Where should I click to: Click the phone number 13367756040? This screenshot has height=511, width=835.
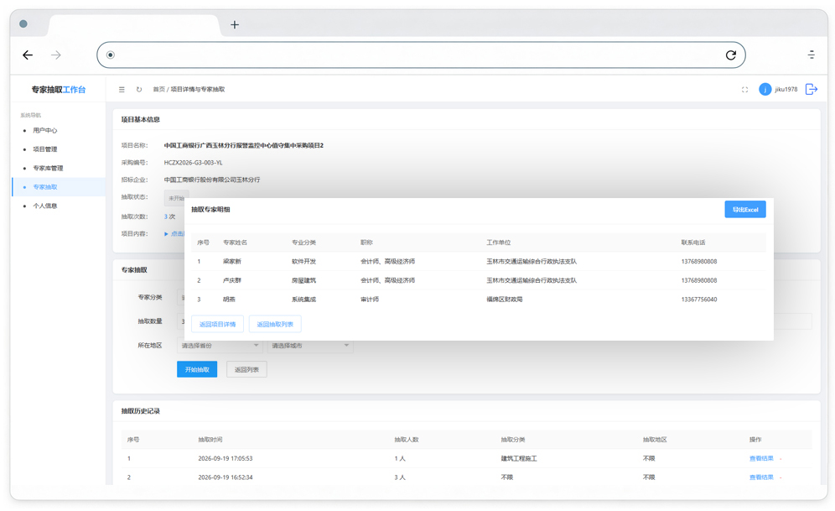[698, 300]
